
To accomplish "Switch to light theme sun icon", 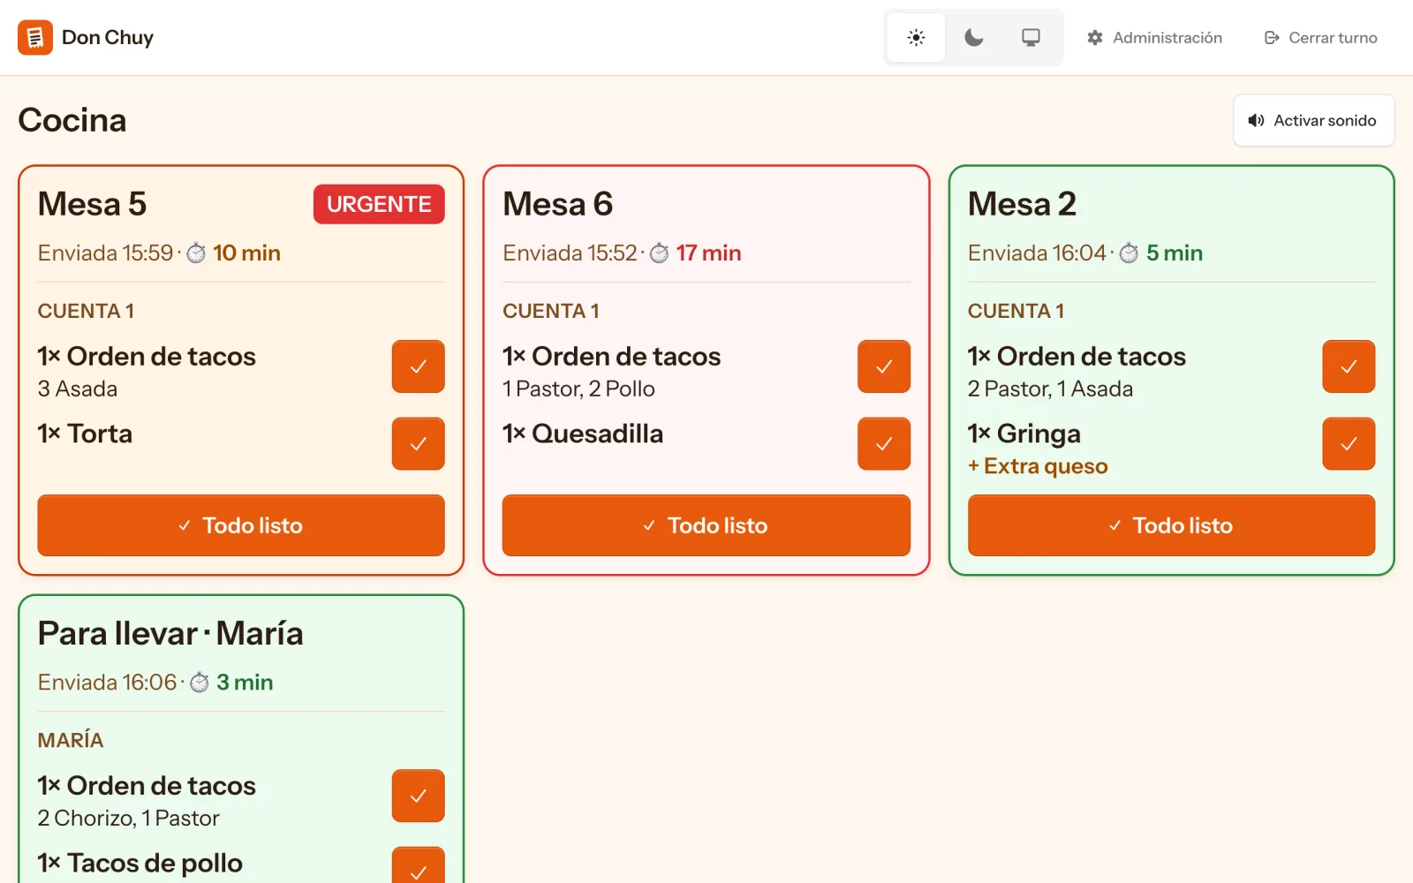I will [x=916, y=37].
